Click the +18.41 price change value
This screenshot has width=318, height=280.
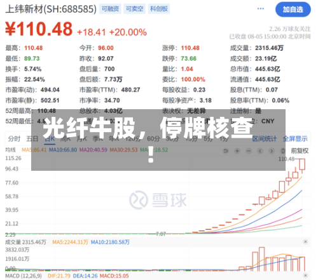[92, 32]
